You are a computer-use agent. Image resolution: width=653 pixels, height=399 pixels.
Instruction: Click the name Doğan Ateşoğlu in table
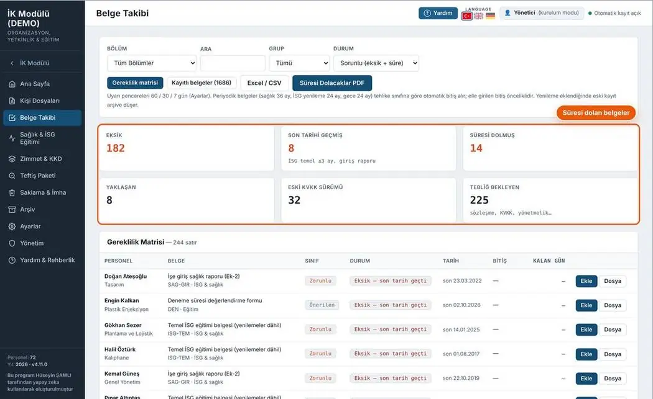point(126,276)
